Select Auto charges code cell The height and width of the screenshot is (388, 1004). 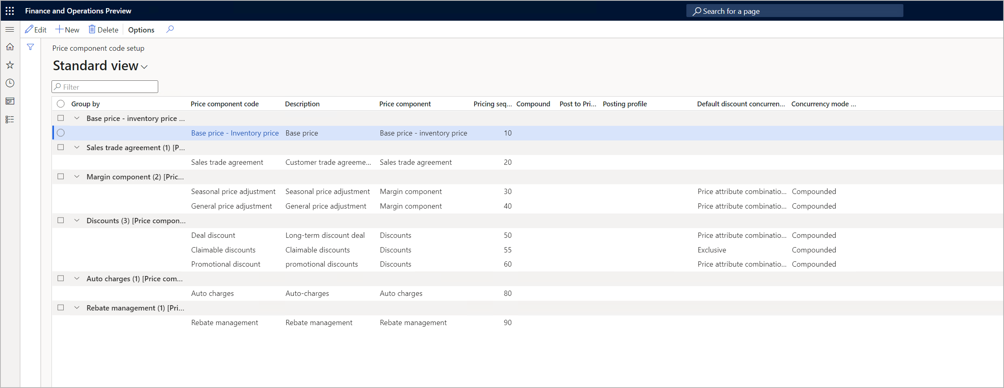click(x=213, y=293)
